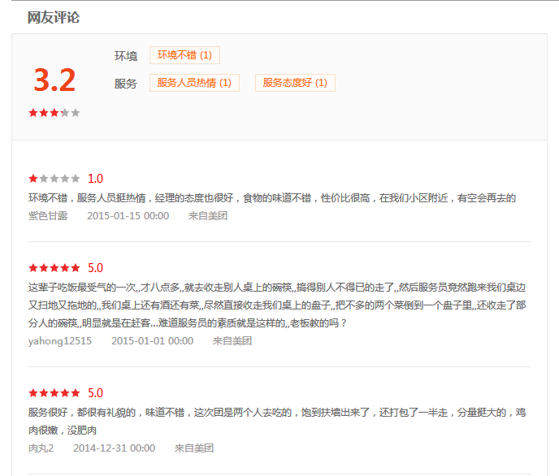Click the review text starting 服务很好，都很有礼貌的
Viewport: 559px width, 476px height.
(277, 422)
